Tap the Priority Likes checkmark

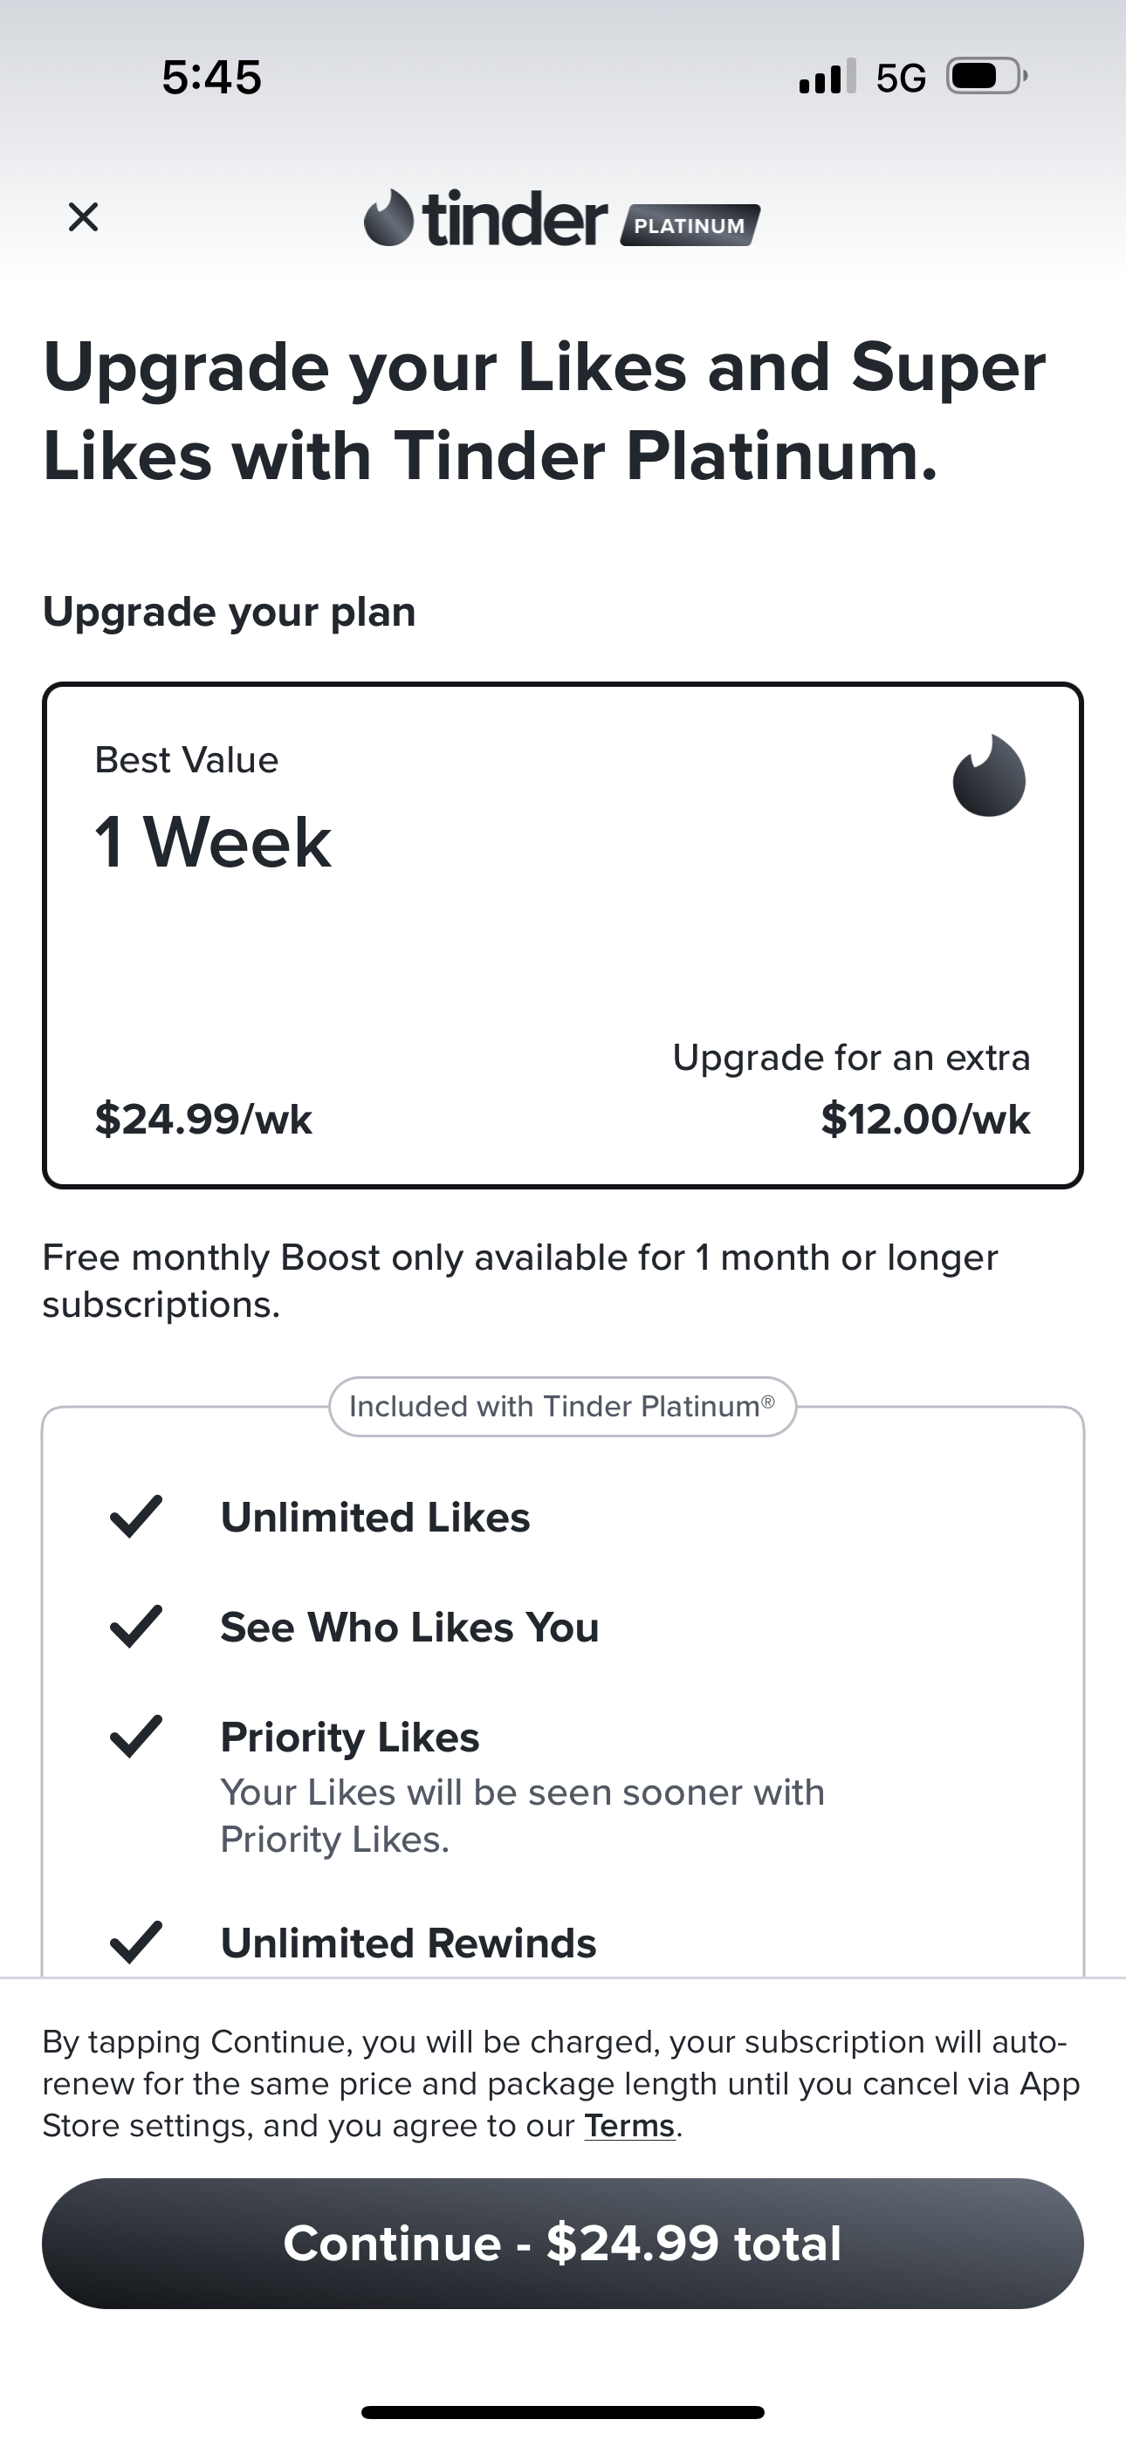pos(136,1737)
